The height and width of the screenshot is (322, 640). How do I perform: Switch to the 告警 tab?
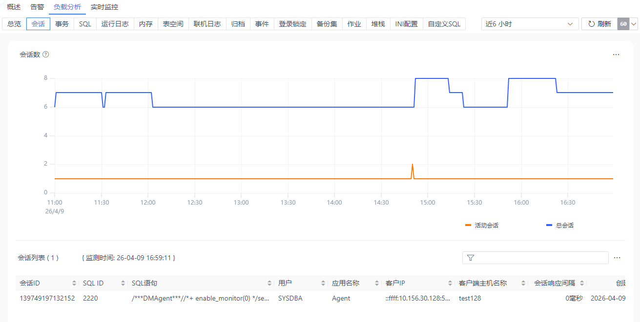click(37, 7)
